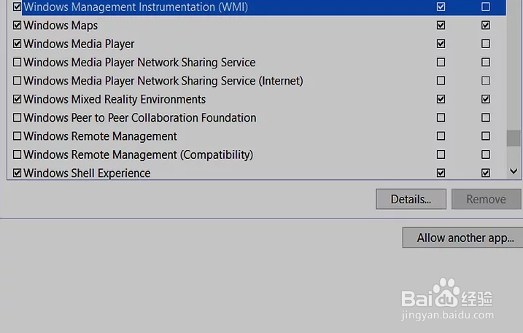Toggle Private checkbox for Windows Peer to Peer Collaboration Foundation

tap(441, 117)
